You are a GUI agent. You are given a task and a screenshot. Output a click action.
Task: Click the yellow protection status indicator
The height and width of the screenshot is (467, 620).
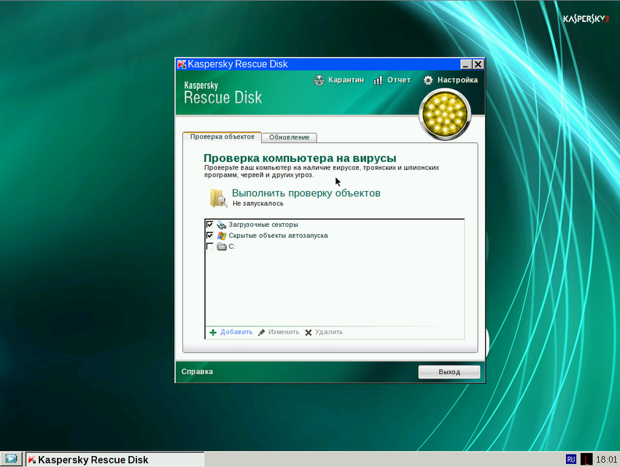(444, 114)
